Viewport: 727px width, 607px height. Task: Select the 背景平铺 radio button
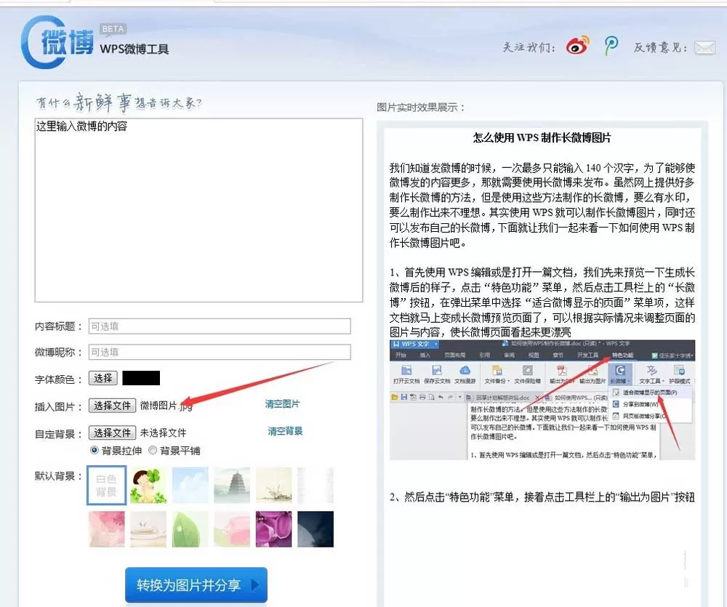(153, 450)
